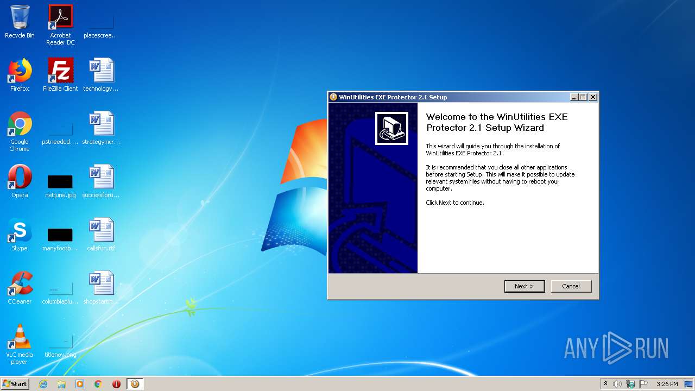Click the setup title bar icon
Image resolution: width=695 pixels, height=391 pixels.
pyautogui.click(x=333, y=97)
